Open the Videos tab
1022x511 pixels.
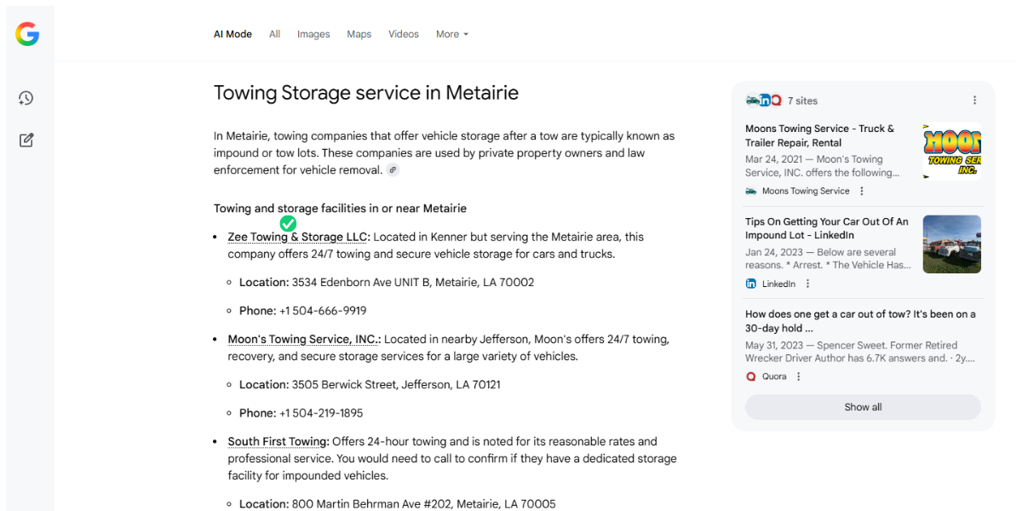[x=404, y=34]
